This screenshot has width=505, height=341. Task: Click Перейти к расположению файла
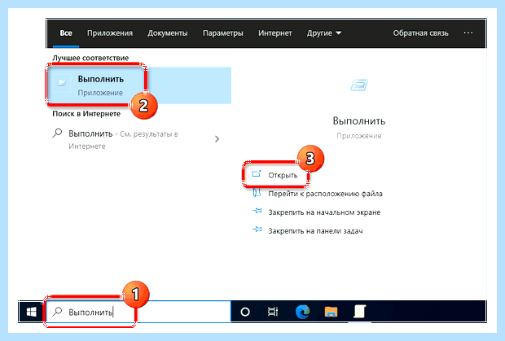325,194
